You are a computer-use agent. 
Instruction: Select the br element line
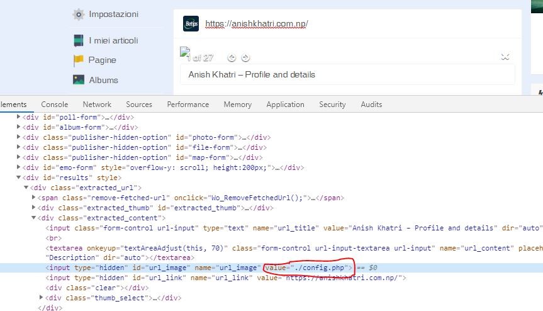(x=53, y=238)
